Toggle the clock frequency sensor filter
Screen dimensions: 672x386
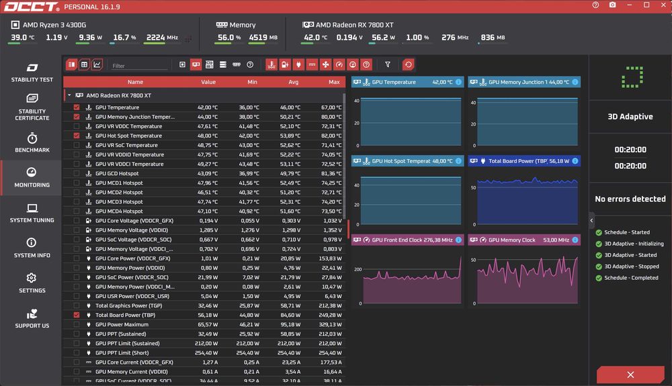(x=339, y=64)
